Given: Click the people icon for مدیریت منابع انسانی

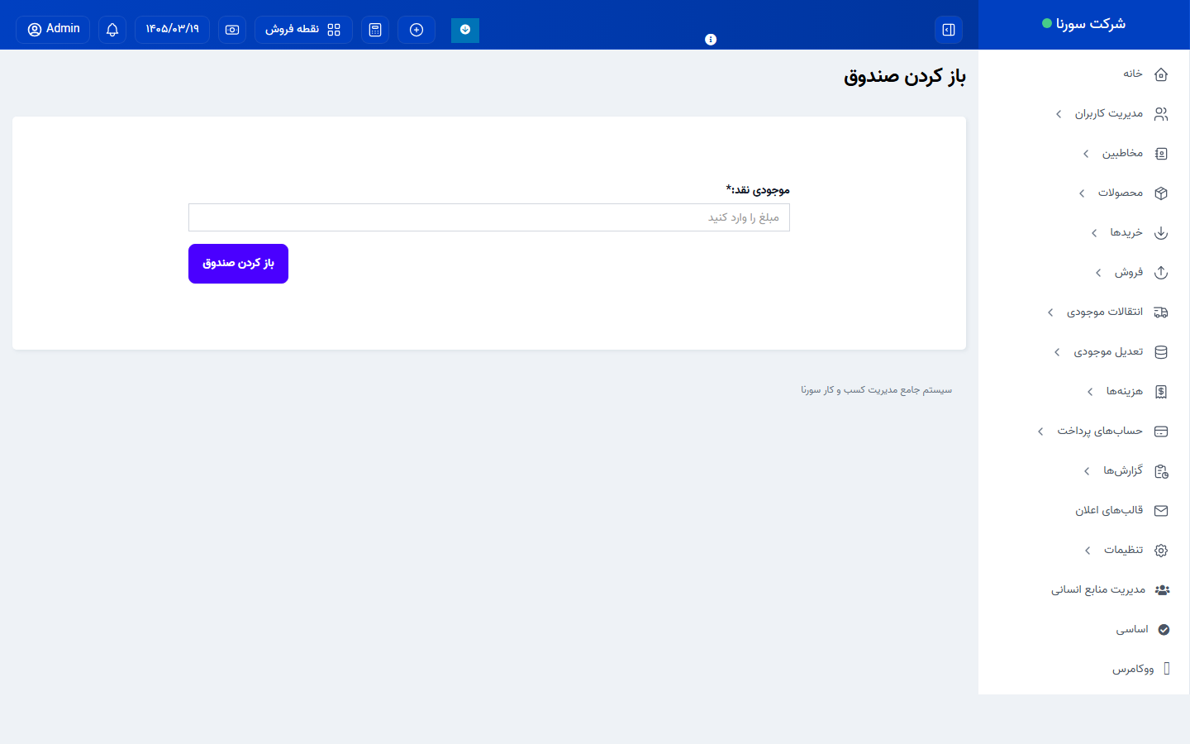Looking at the screenshot, I should (1162, 590).
